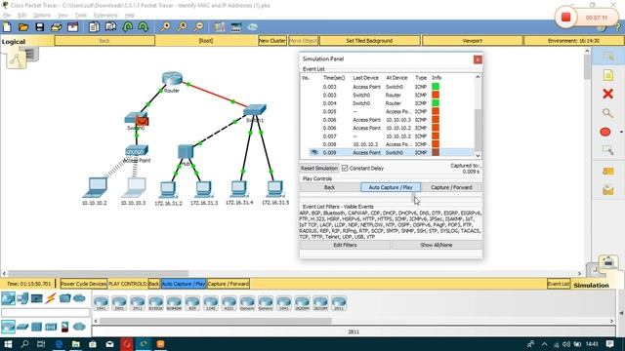Switch to the Simulation mode tab

[x=591, y=285]
